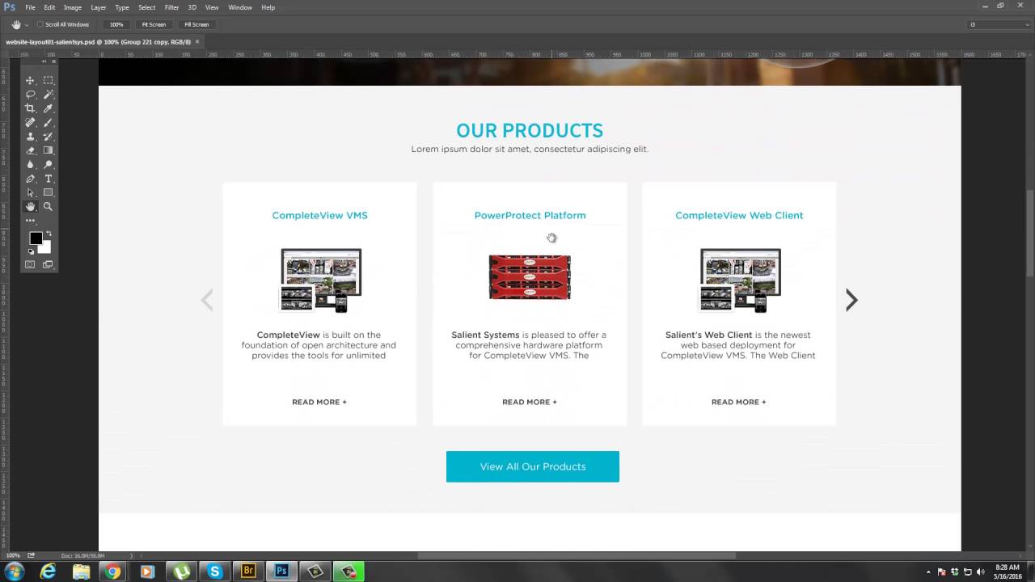
Task: Click the 100% zoom button
Action: pos(116,24)
